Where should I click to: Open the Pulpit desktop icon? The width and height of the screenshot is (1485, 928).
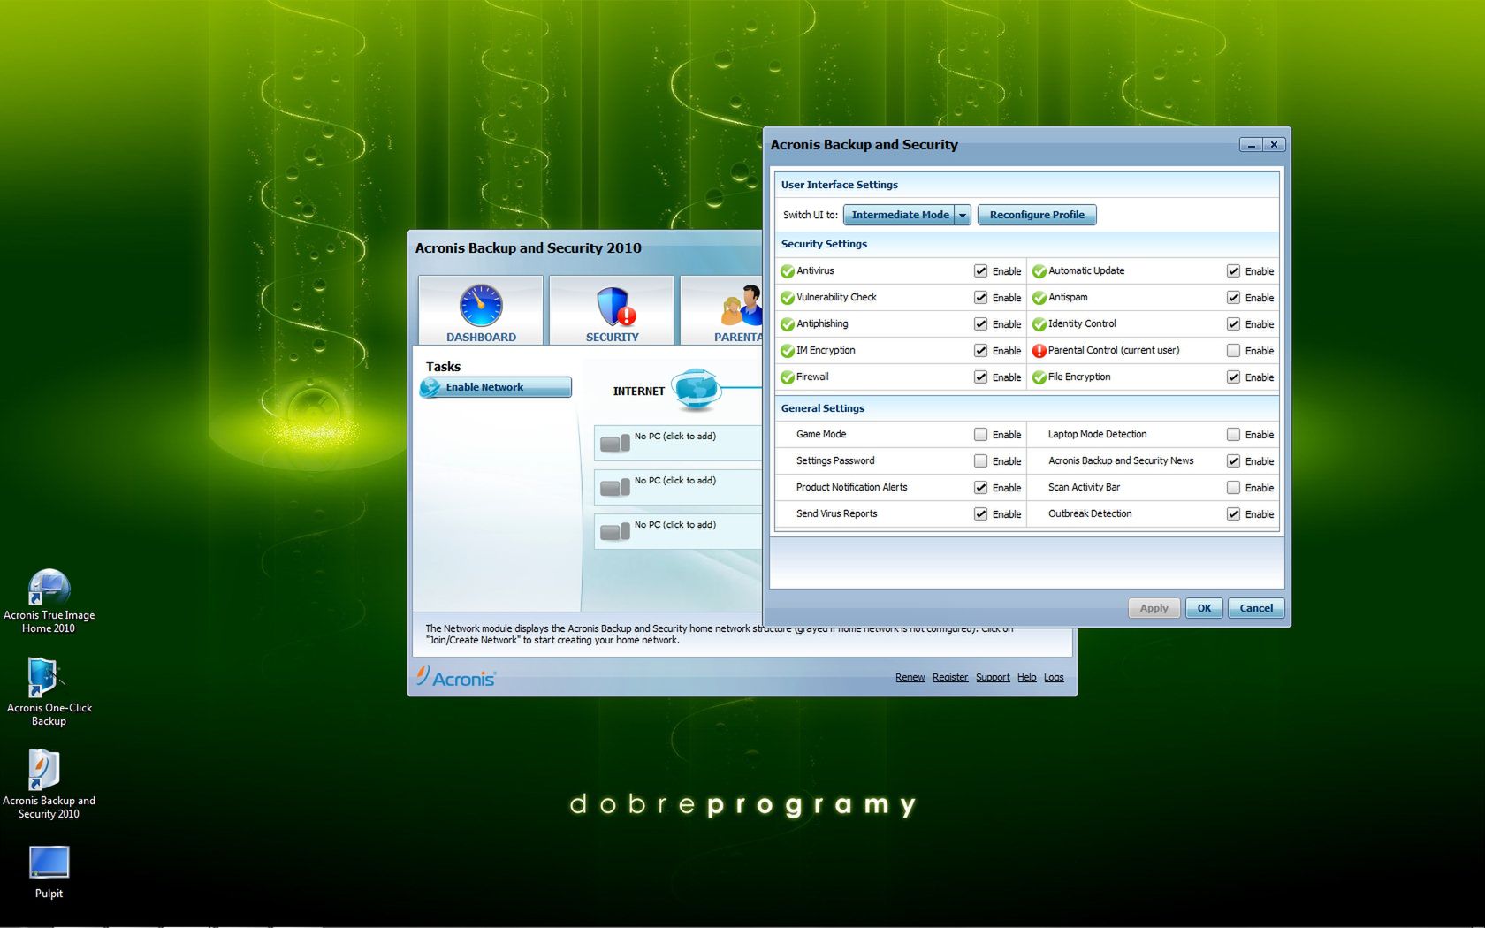[49, 873]
